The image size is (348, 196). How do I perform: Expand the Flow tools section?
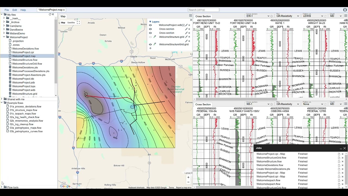[2, 187]
